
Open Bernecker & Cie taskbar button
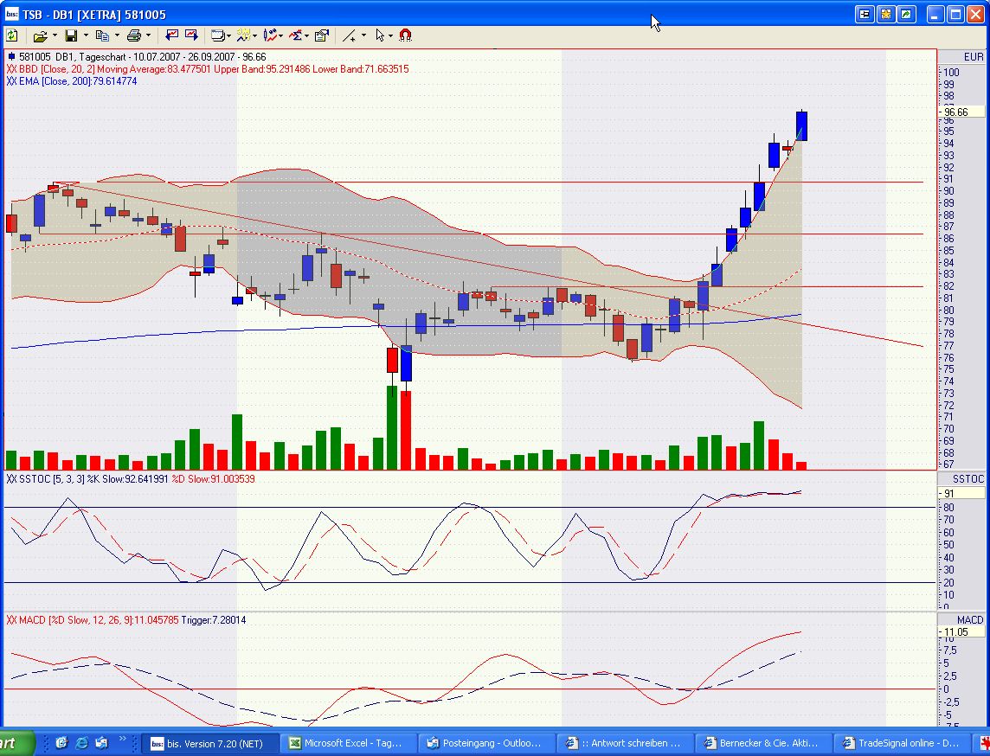[x=763, y=743]
